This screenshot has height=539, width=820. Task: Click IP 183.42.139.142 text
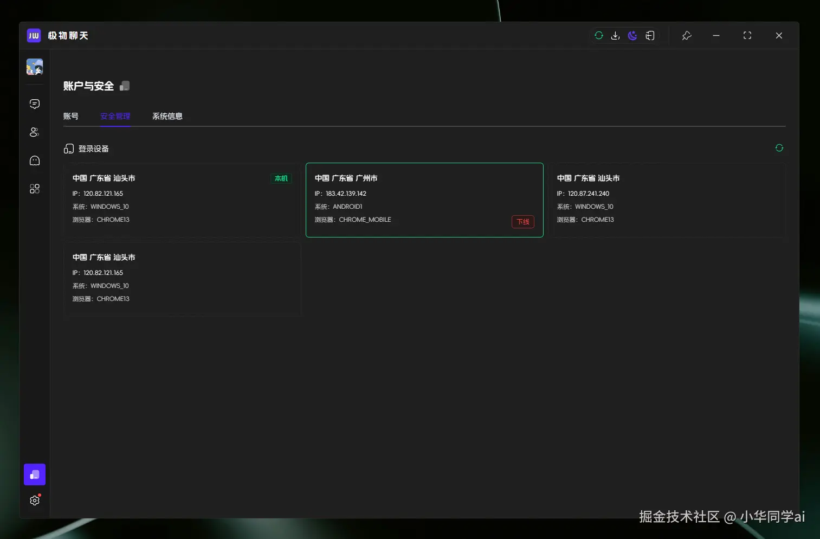340,194
